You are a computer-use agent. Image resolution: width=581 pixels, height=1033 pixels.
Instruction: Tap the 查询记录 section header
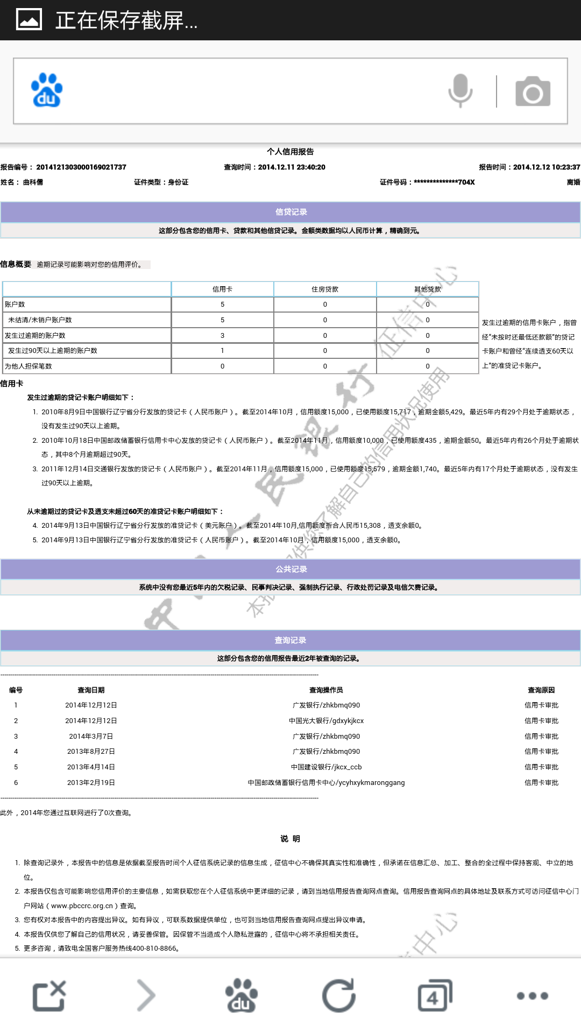[x=290, y=640]
